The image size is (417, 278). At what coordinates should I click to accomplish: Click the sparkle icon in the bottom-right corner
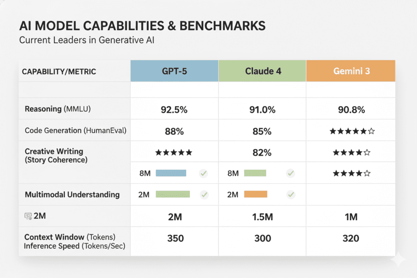coord(398,259)
